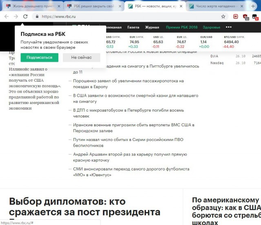The height and width of the screenshot is (225, 261).
Task: Click the 'Подписка на РБК' popup title
Action: (x=43, y=34)
